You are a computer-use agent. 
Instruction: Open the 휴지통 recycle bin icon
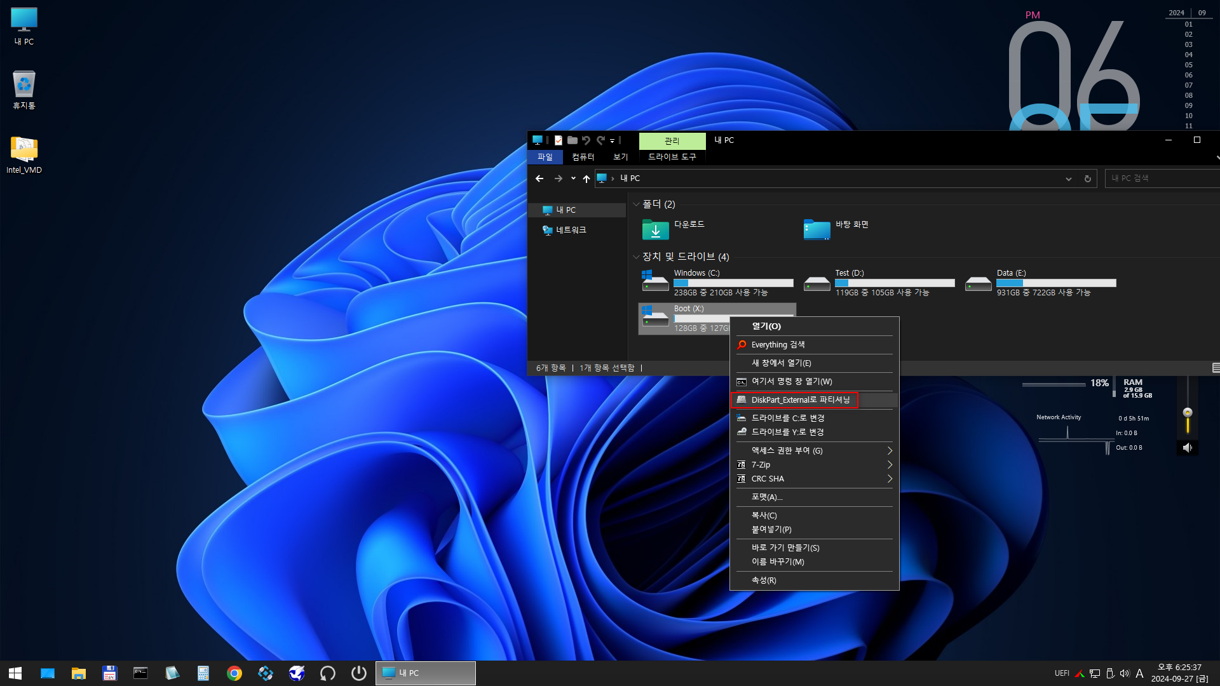pos(24,90)
